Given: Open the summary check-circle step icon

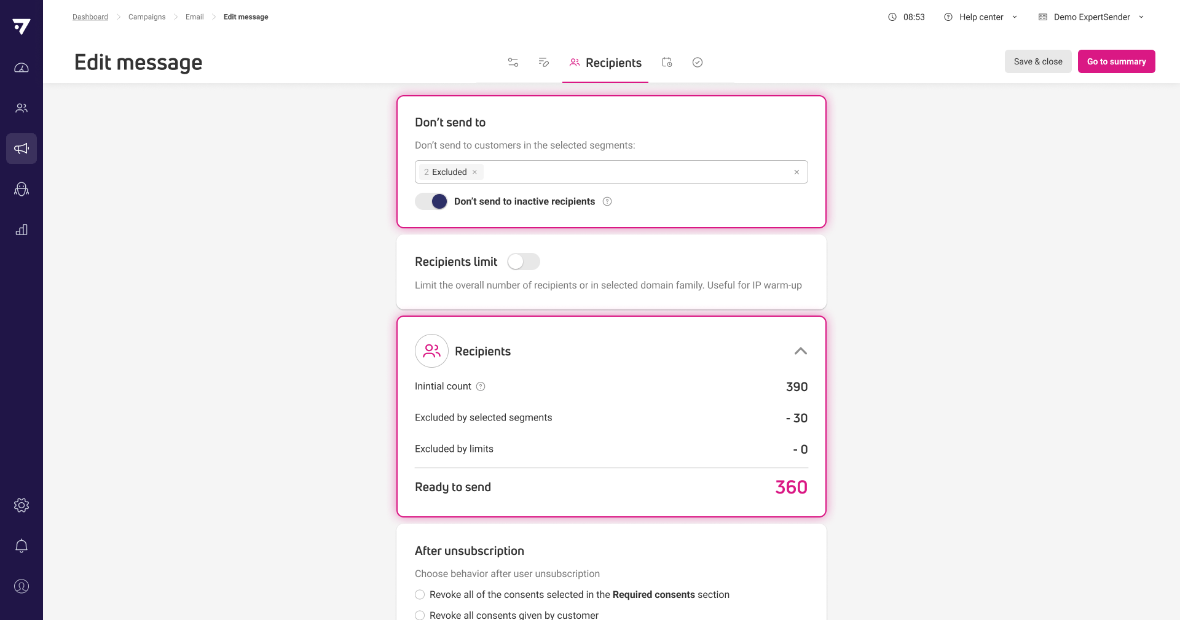Looking at the screenshot, I should coord(698,62).
